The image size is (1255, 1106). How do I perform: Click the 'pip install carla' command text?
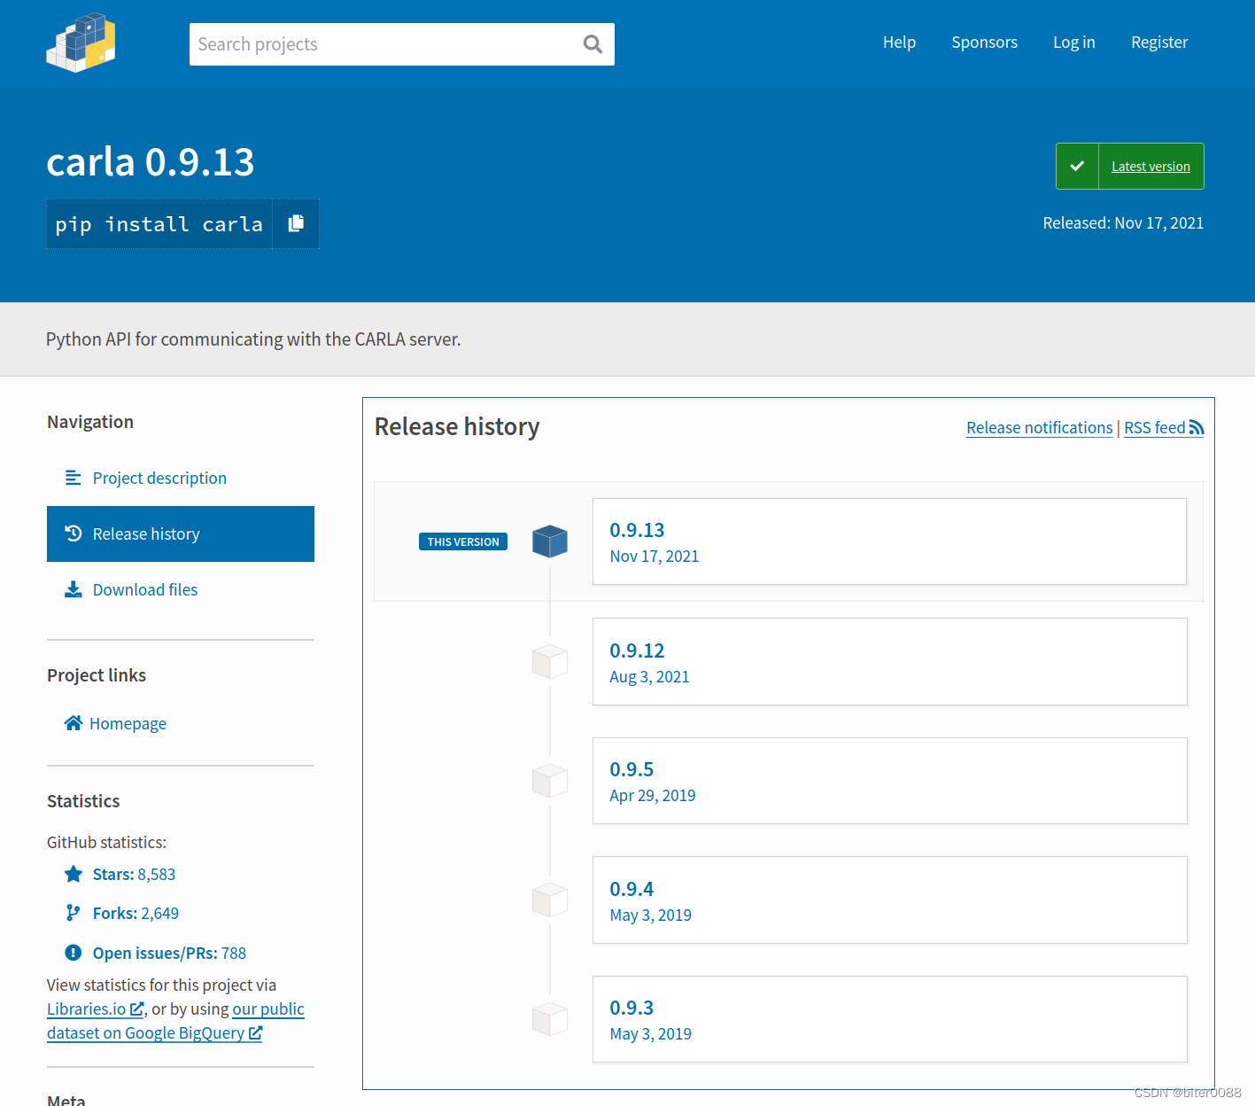click(159, 224)
